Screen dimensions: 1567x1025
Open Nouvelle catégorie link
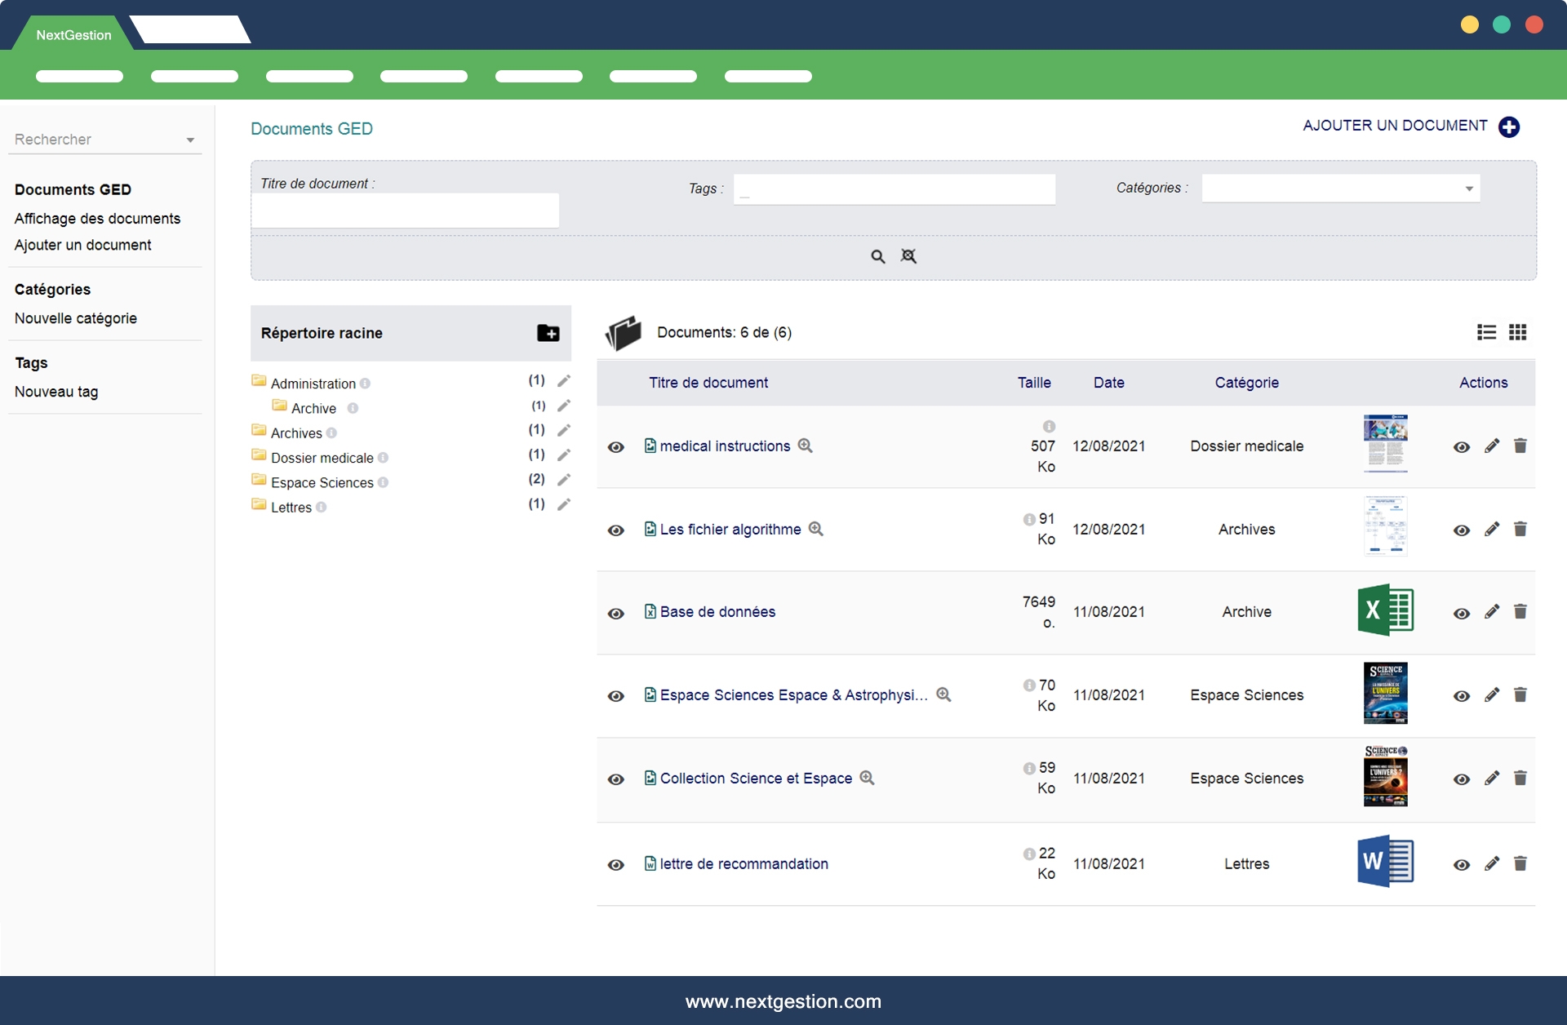[x=76, y=318]
